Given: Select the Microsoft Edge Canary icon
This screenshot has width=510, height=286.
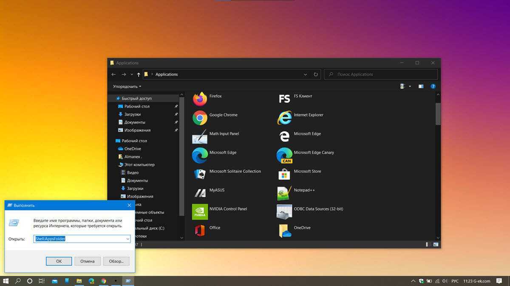Looking at the screenshot, I should click(x=284, y=155).
